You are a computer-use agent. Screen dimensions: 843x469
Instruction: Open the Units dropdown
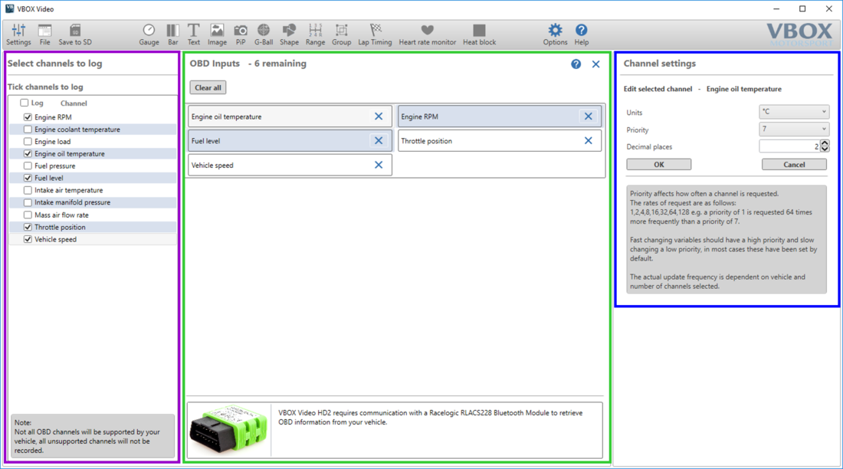click(x=793, y=112)
